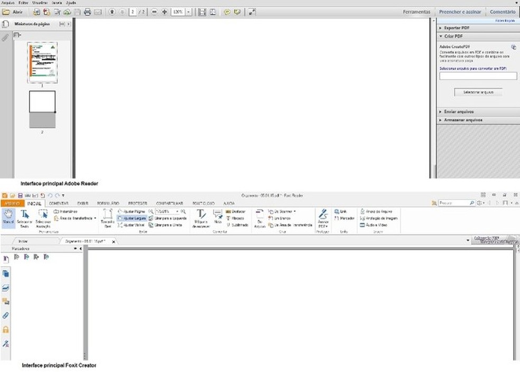Select the Selecionar Texto tool

[x=25, y=219]
